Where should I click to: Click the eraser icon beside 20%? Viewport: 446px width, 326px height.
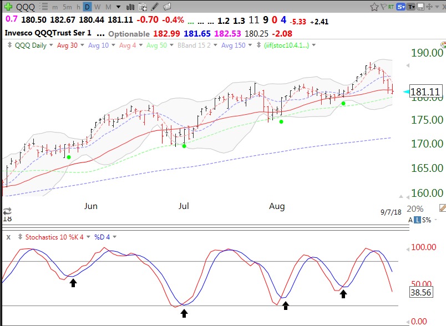(442, 208)
